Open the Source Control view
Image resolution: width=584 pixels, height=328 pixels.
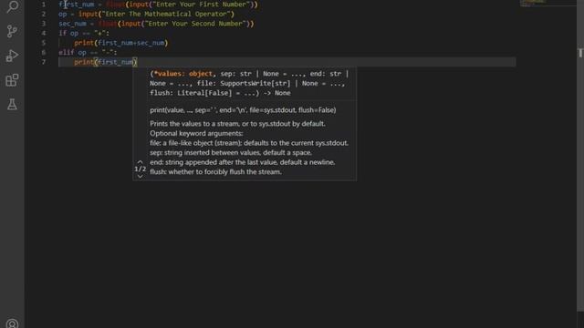click(12, 31)
